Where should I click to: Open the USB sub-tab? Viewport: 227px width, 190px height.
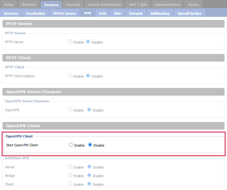coord(103,13)
